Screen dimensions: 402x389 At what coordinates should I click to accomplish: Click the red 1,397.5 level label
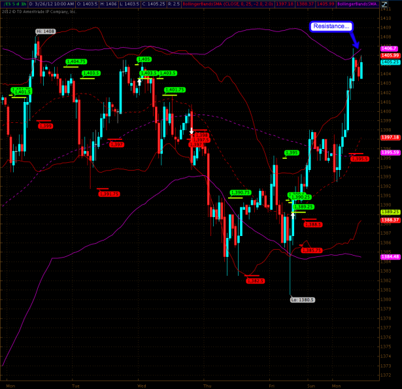coord(201,140)
